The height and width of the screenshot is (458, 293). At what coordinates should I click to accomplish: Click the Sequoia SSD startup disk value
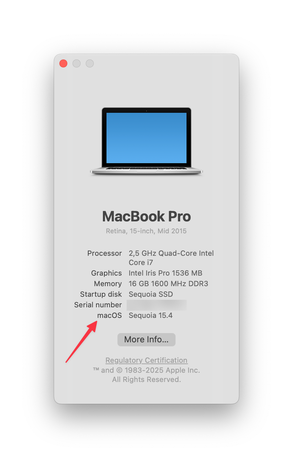tap(151, 294)
